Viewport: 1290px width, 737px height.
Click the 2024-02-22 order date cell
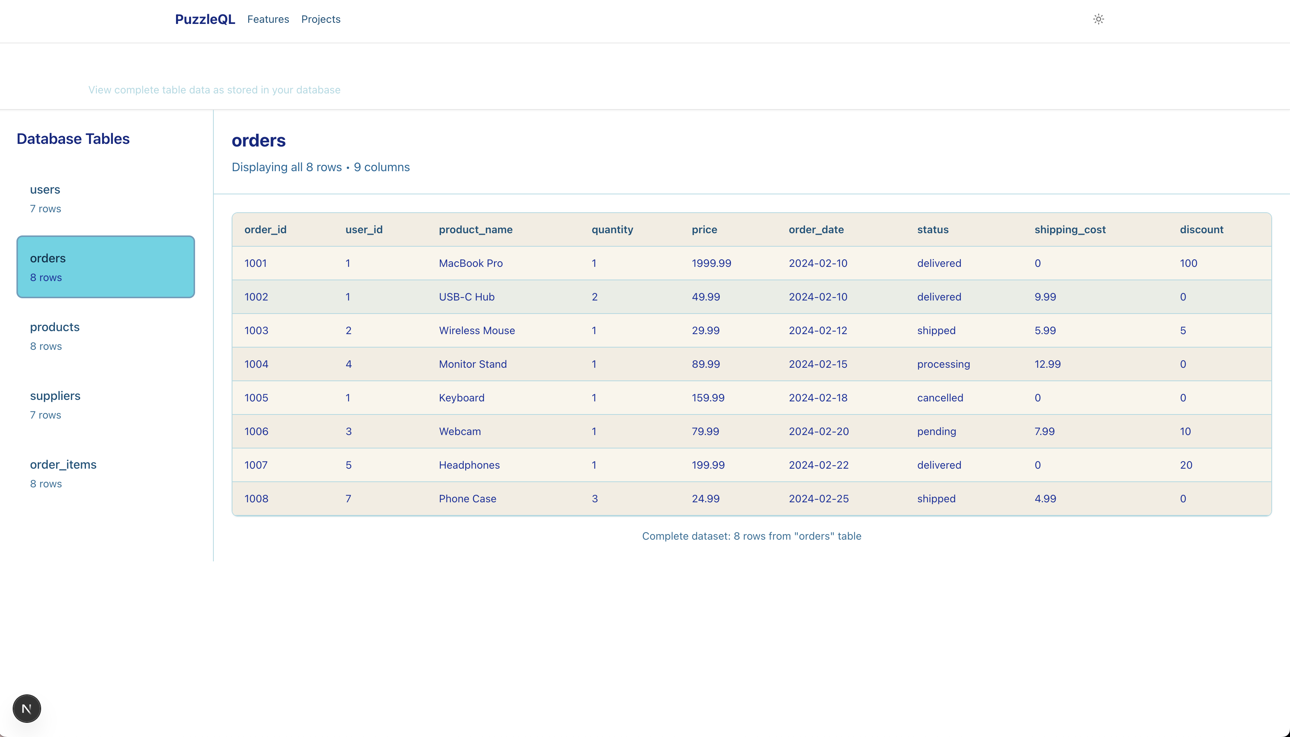tap(818, 465)
